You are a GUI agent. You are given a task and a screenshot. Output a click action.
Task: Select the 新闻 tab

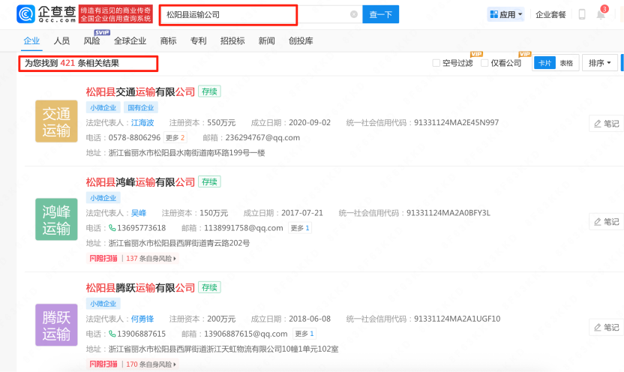click(267, 40)
